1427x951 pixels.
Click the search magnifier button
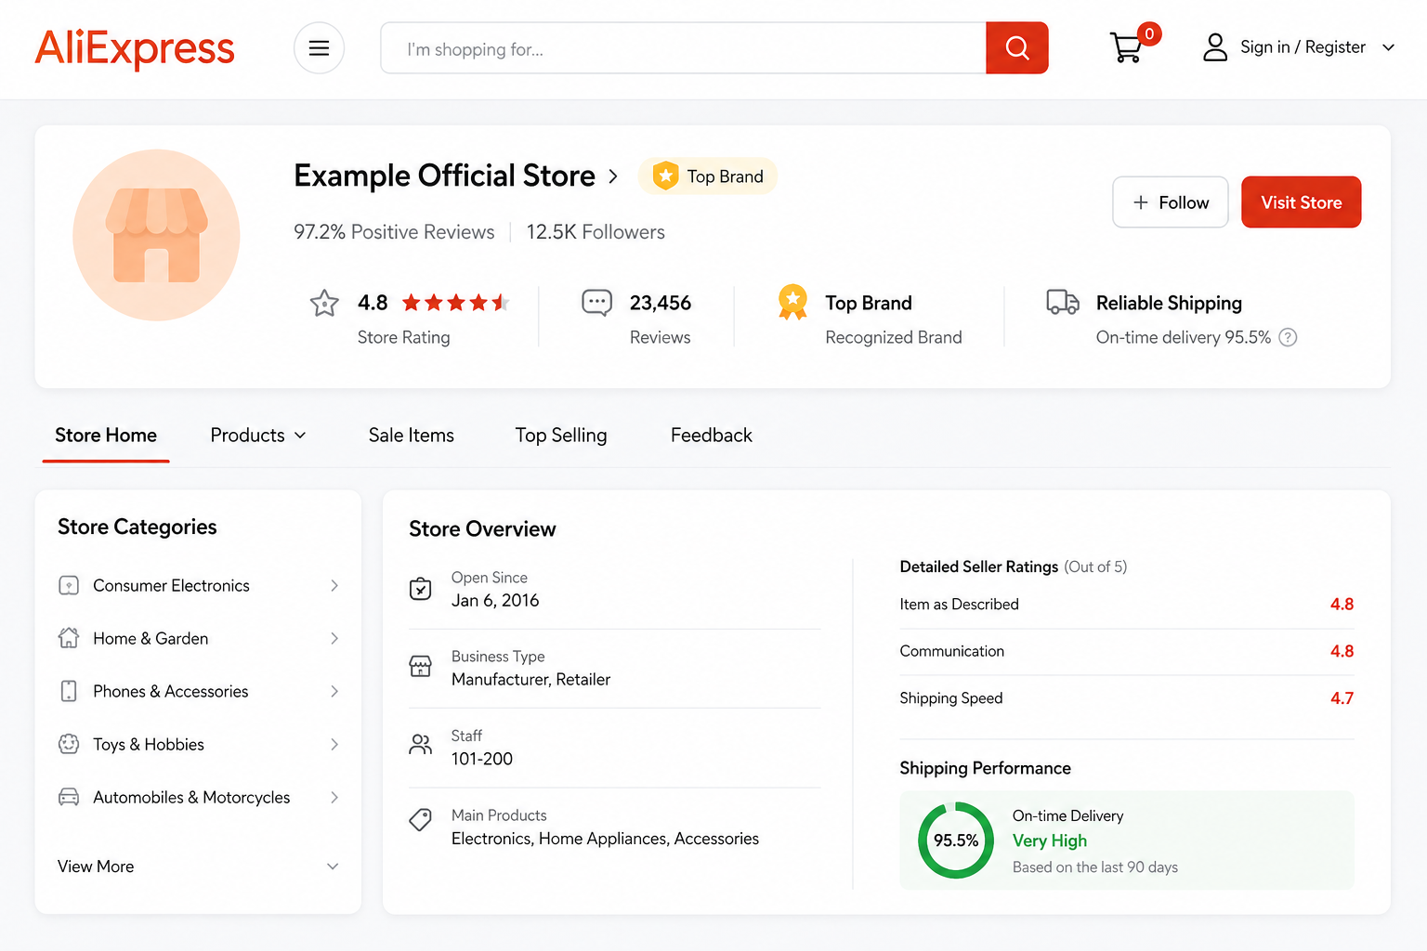[1016, 47]
